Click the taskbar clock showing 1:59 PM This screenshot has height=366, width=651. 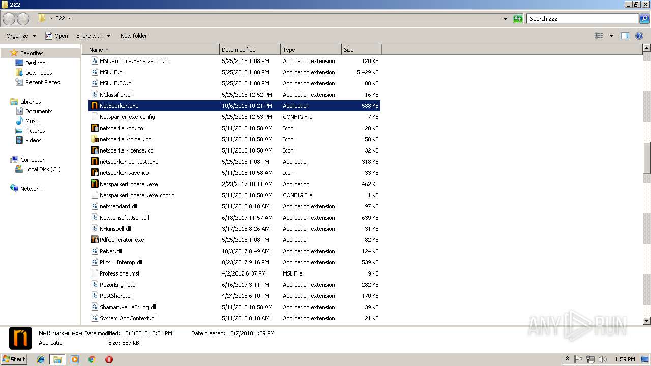click(625, 359)
